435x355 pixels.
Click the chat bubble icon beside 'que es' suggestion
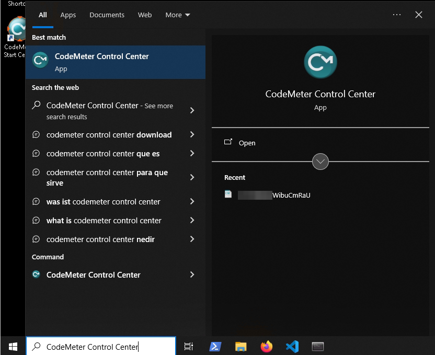[36, 153]
